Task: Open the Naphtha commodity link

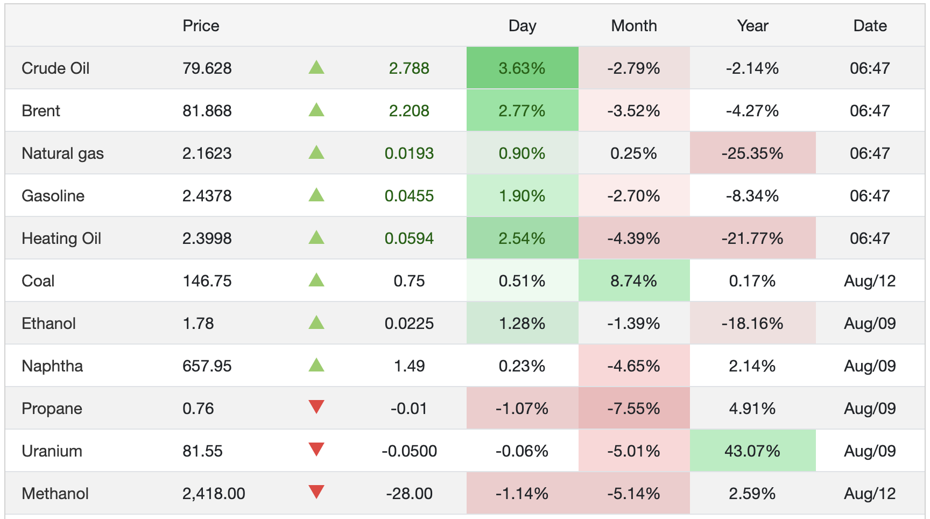Action: point(52,366)
